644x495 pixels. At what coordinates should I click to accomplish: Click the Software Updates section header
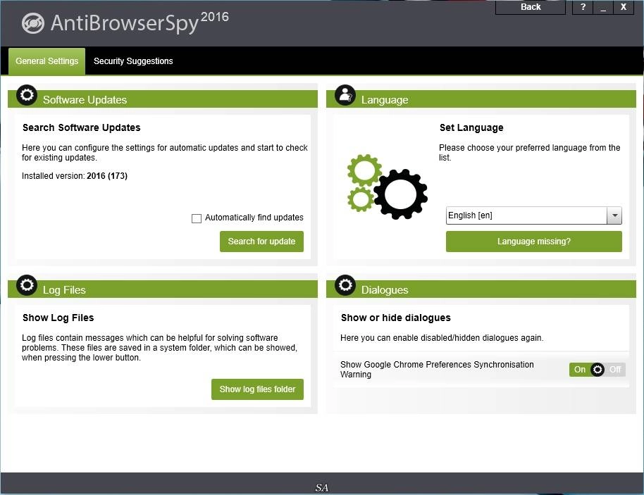tap(163, 99)
